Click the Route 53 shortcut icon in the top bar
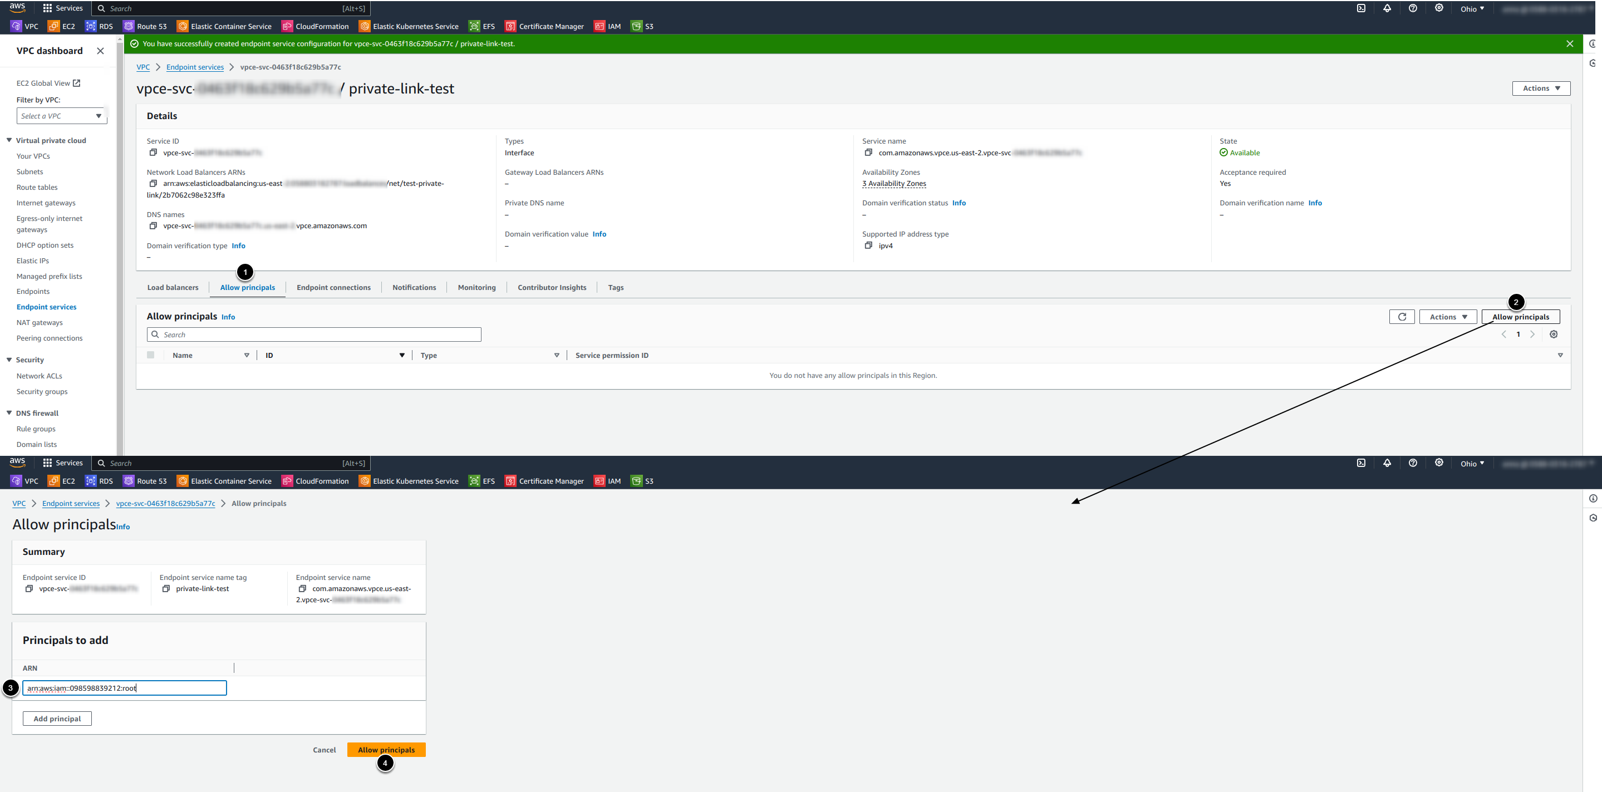This screenshot has width=1602, height=792. pos(129,27)
